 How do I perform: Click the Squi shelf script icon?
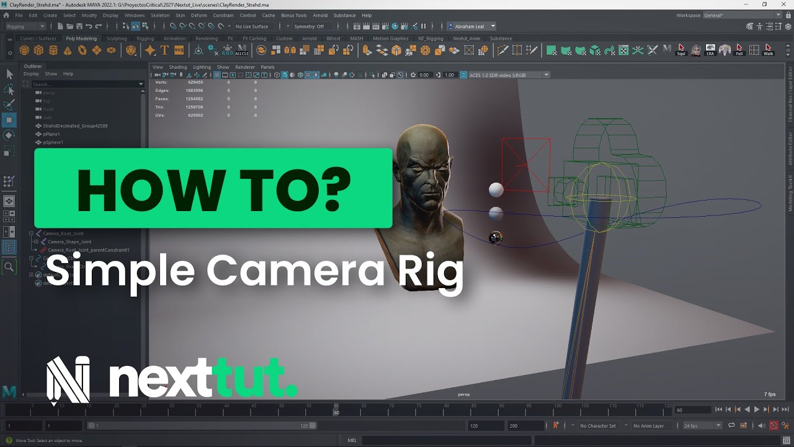tap(681, 50)
